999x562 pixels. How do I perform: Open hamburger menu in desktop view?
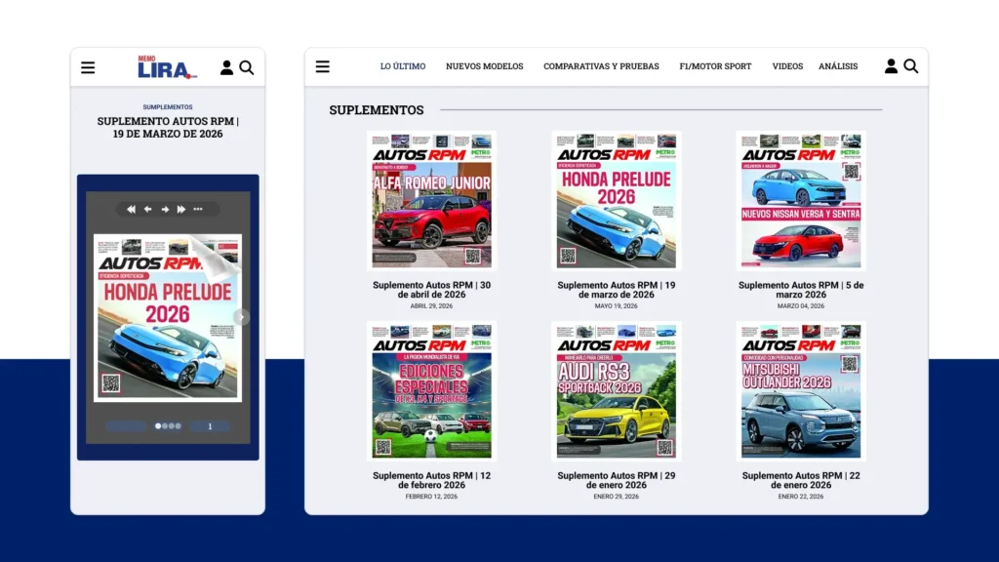point(322,66)
